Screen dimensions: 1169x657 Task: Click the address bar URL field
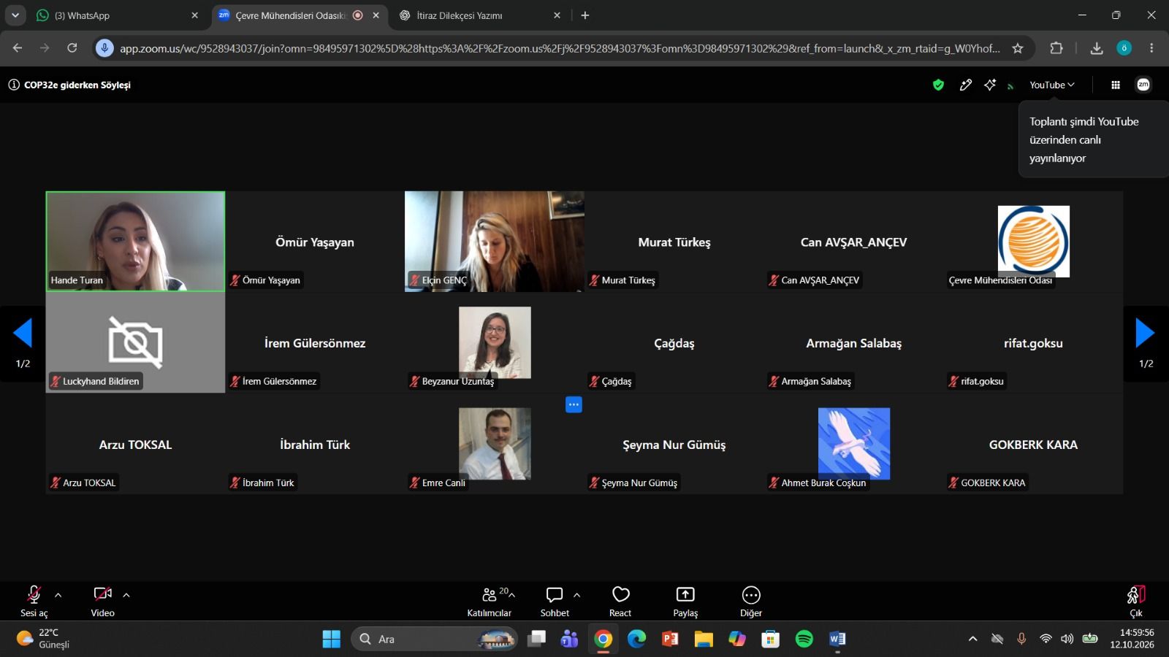click(x=560, y=48)
